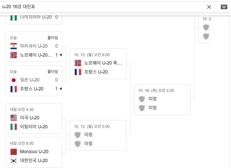Click the Paraguay U-20 flag icon
The image size is (231, 168).
coord(14,46)
